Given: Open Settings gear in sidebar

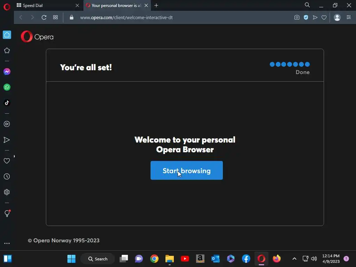Looking at the screenshot, I should [x=7, y=192].
